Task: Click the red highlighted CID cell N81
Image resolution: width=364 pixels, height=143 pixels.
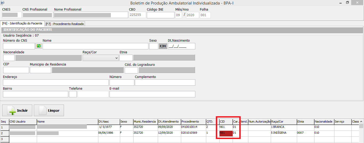Action: (x=226, y=133)
